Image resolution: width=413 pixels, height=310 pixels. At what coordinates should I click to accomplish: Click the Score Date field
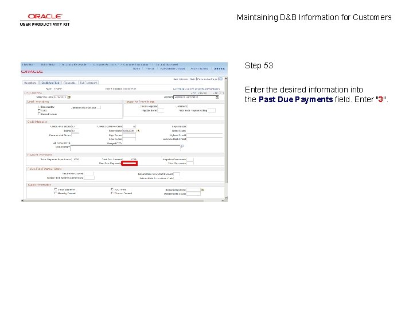[129, 131]
